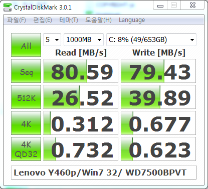Click the comment field with Lenovo Y460p text

[x=104, y=172]
